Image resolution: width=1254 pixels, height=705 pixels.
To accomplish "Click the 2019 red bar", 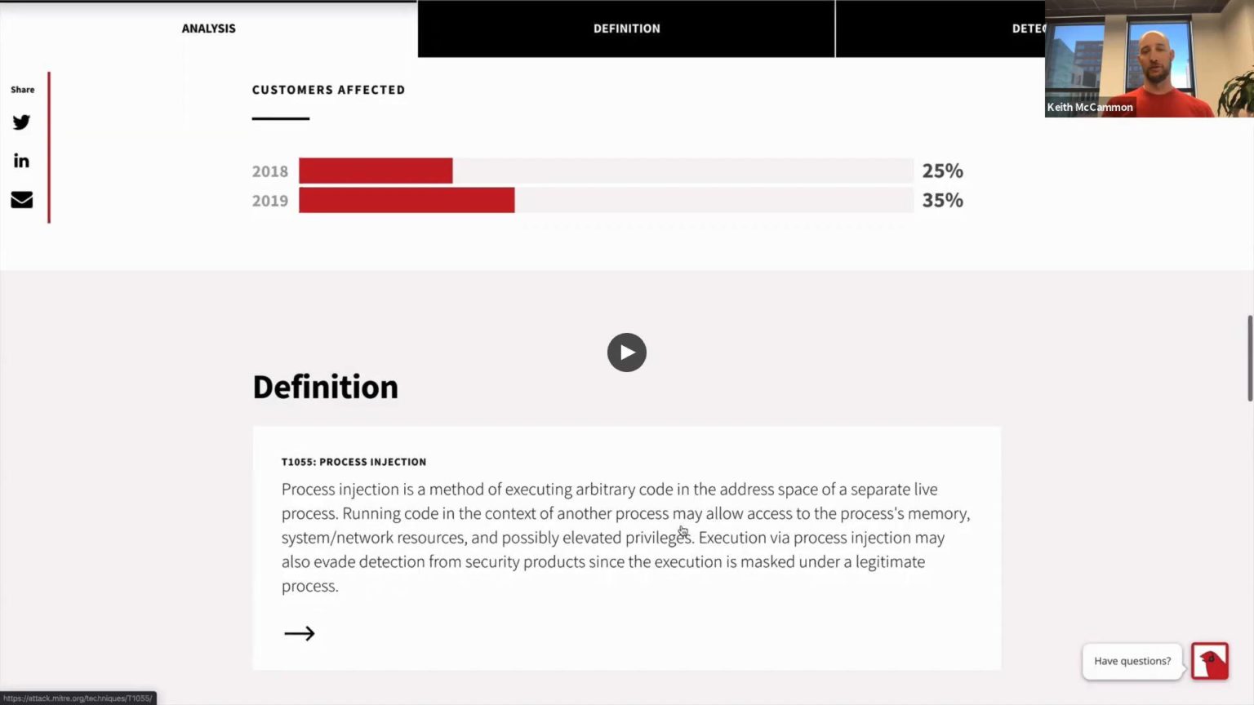I will click(407, 200).
